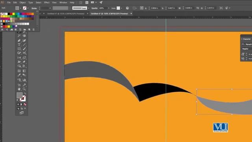
Task: Select the Shape Builder tool
Action: click(19, 66)
